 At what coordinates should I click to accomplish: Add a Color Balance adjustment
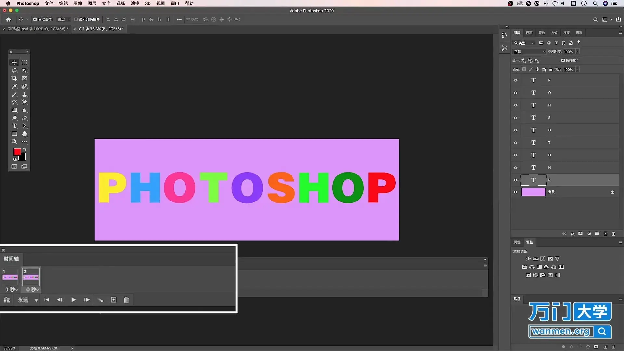pos(532,267)
